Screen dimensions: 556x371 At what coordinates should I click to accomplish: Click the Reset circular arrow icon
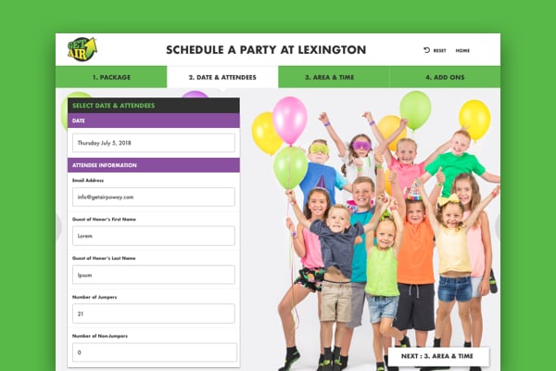pyautogui.click(x=426, y=50)
